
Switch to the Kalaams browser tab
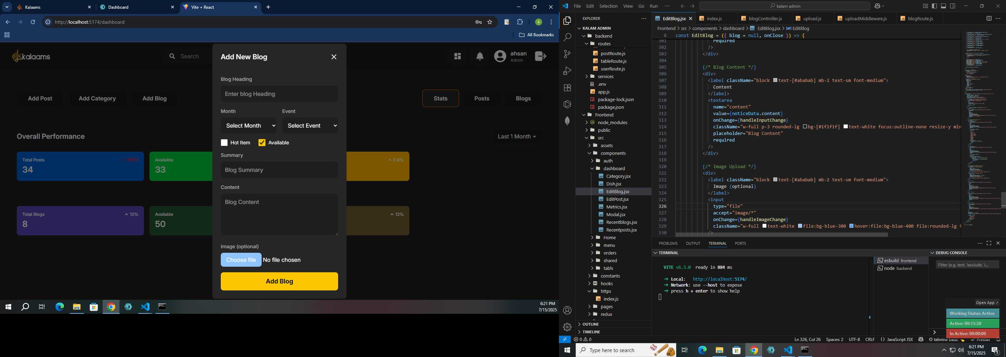pyautogui.click(x=54, y=7)
